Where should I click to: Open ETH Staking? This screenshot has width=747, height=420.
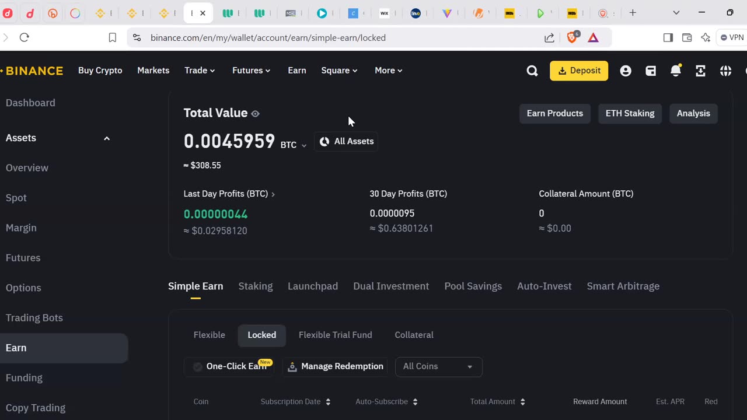630,113
